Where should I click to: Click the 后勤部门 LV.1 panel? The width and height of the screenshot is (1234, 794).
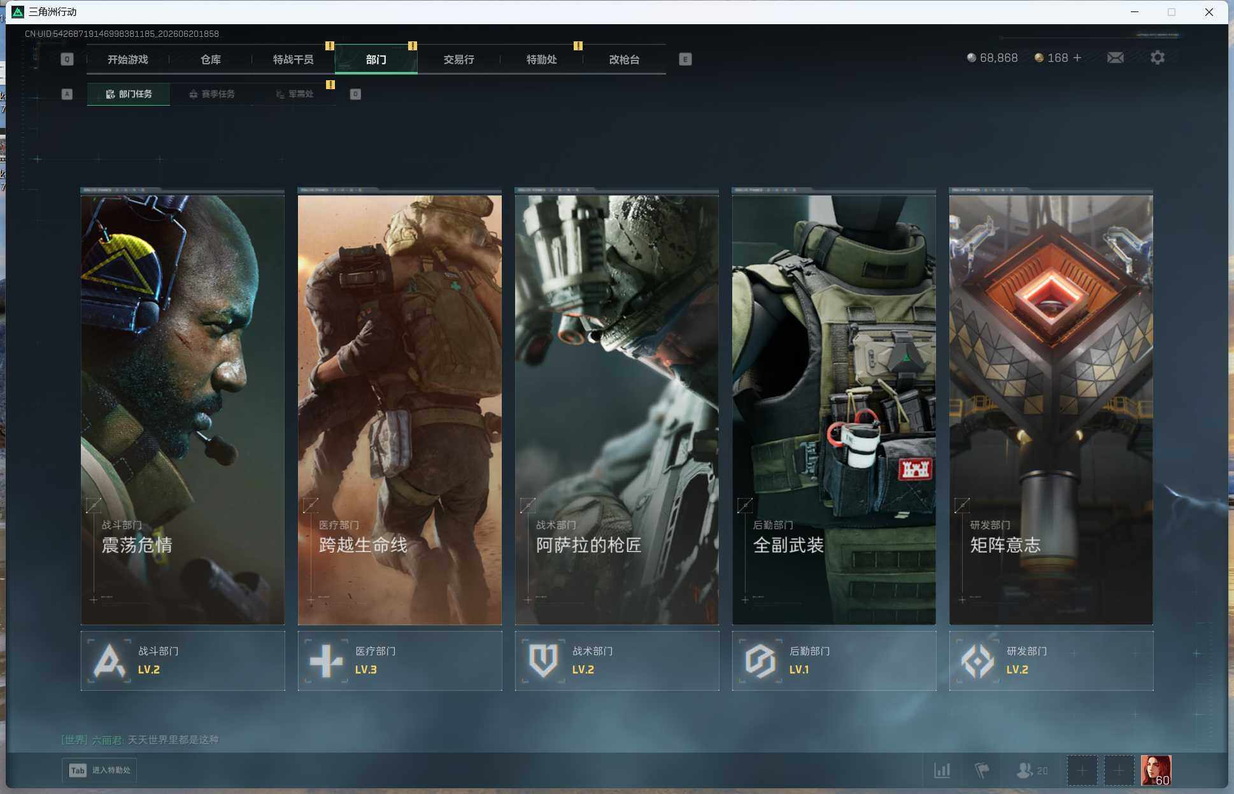click(x=834, y=661)
